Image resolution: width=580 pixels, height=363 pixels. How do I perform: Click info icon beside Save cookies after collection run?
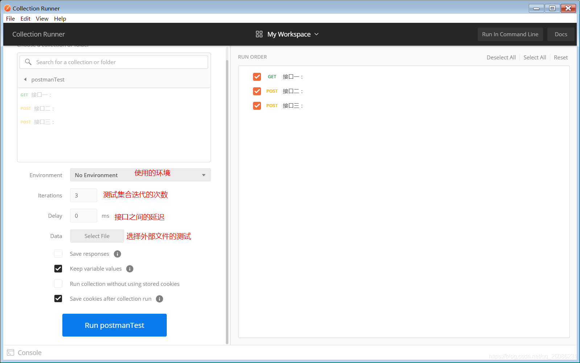click(159, 299)
